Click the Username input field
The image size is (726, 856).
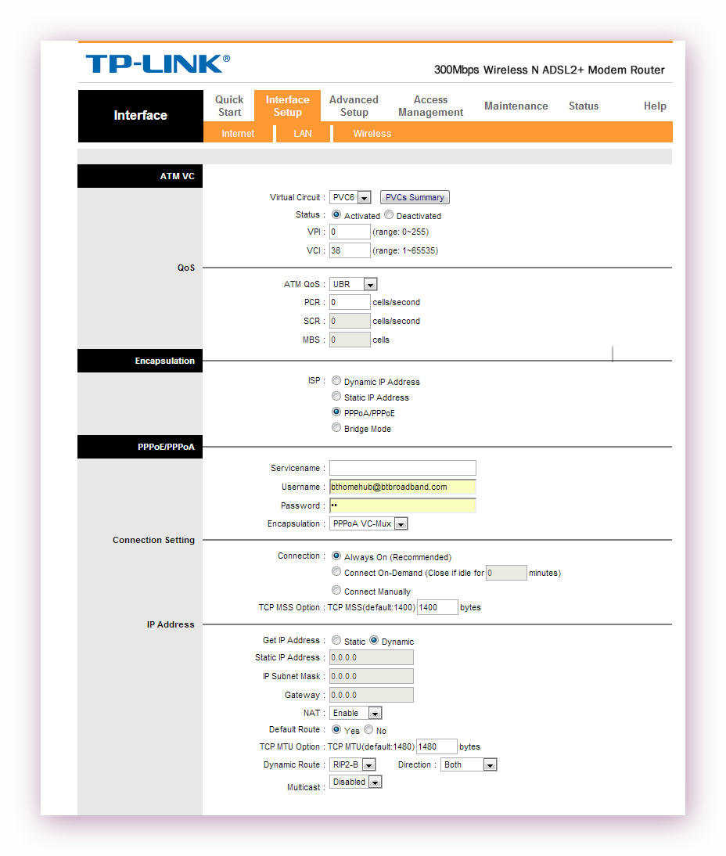tap(402, 487)
